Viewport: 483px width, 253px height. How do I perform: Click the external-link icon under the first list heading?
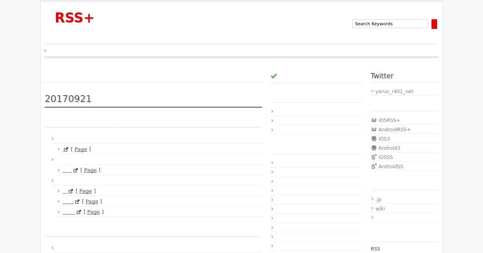tap(66, 149)
